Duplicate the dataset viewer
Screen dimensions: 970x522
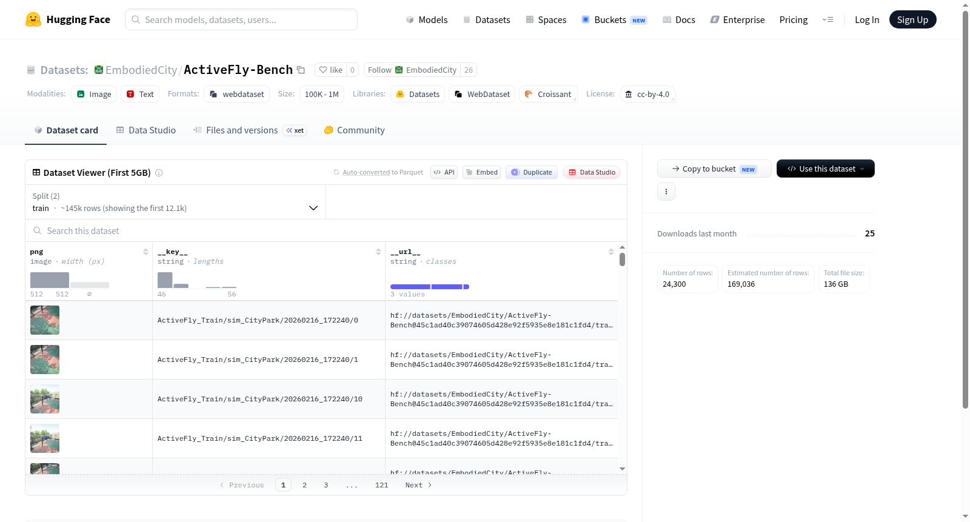coord(532,172)
